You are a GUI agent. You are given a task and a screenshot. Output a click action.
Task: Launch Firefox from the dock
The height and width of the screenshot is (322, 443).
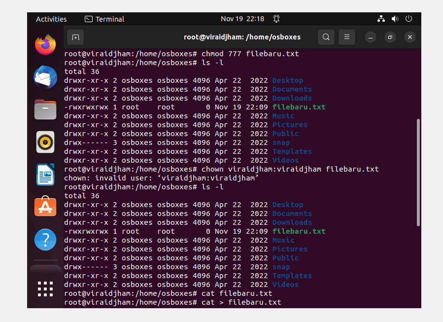click(45, 44)
